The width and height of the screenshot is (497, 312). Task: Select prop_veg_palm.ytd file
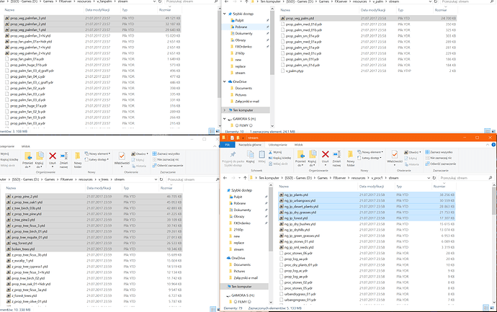(368, 19)
